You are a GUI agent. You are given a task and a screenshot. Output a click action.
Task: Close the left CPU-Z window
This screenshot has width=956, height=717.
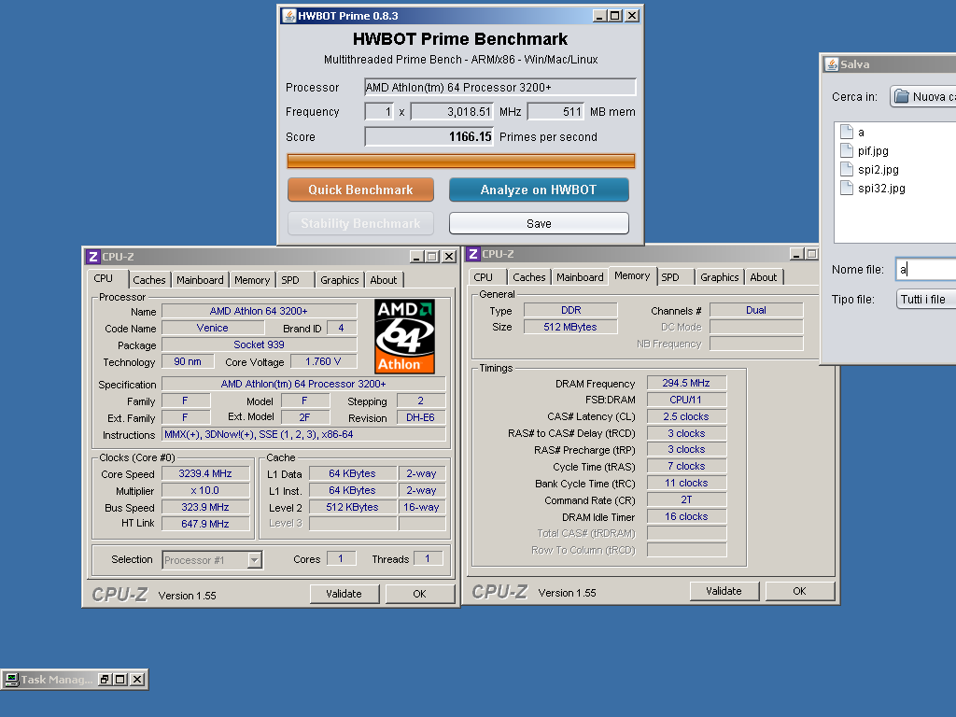(x=449, y=257)
